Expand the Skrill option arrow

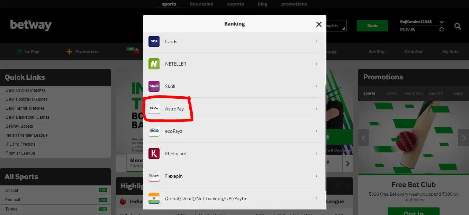316,86
